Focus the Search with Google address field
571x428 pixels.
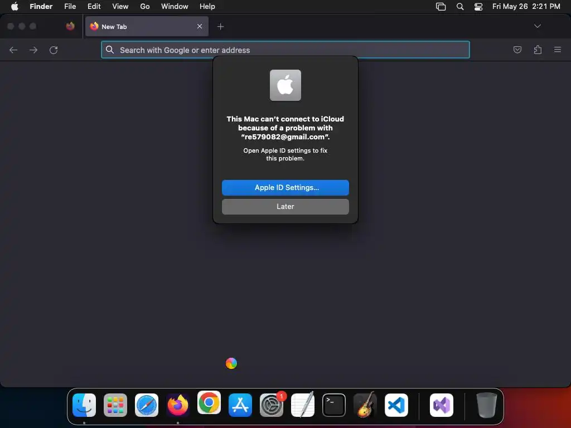tap(285, 50)
